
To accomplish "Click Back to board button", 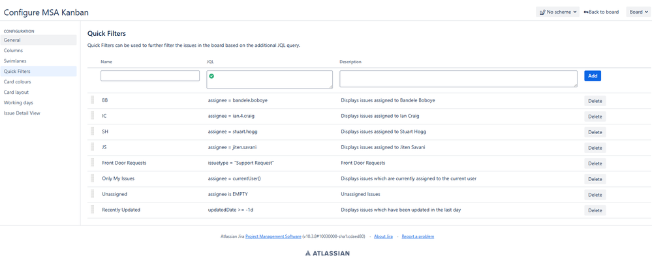I will 601,12.
